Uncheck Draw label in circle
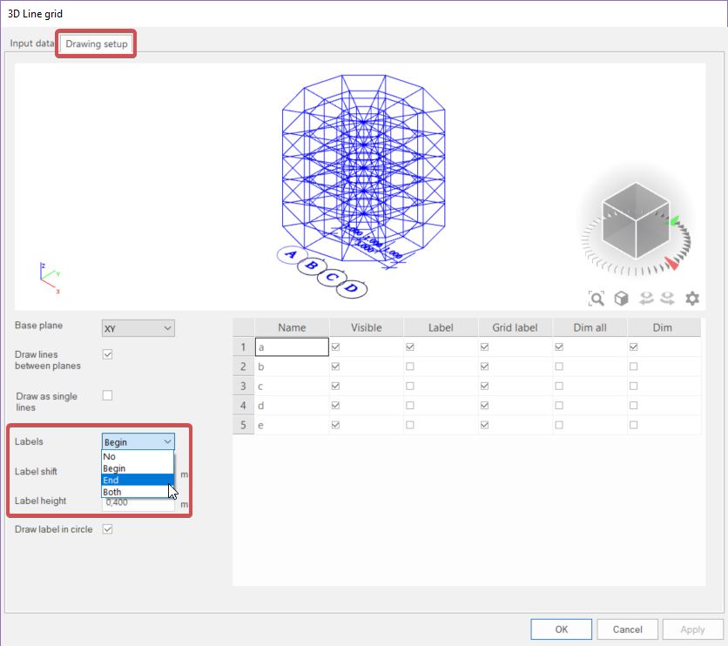 (x=108, y=528)
